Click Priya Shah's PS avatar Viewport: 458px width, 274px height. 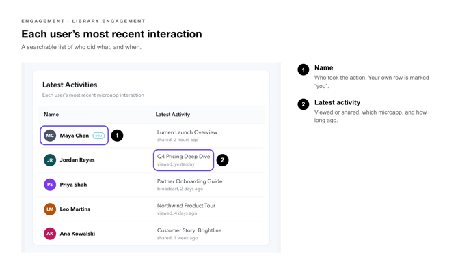coord(50,185)
